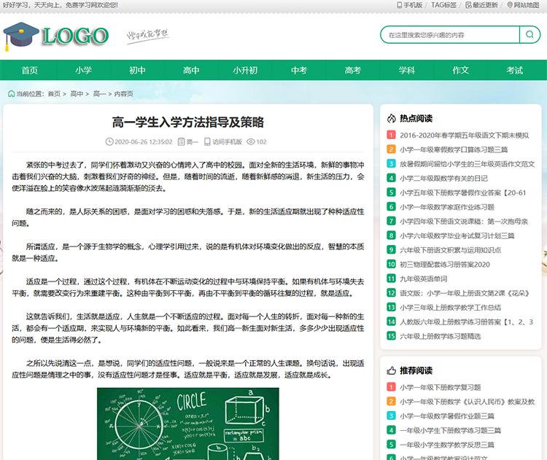Click the article title 高一学生入学方法指导及策略

188,122
